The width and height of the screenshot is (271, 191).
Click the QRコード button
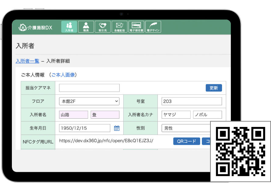click(186, 141)
